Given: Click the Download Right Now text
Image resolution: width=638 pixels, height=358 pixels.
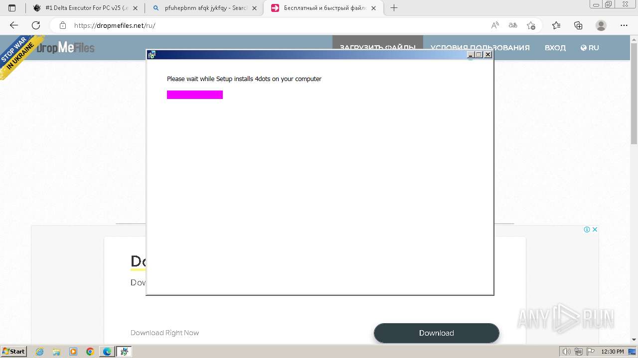Looking at the screenshot, I should 164,333.
